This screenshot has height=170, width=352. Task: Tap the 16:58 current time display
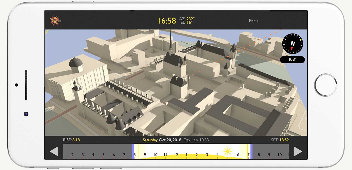(x=167, y=21)
